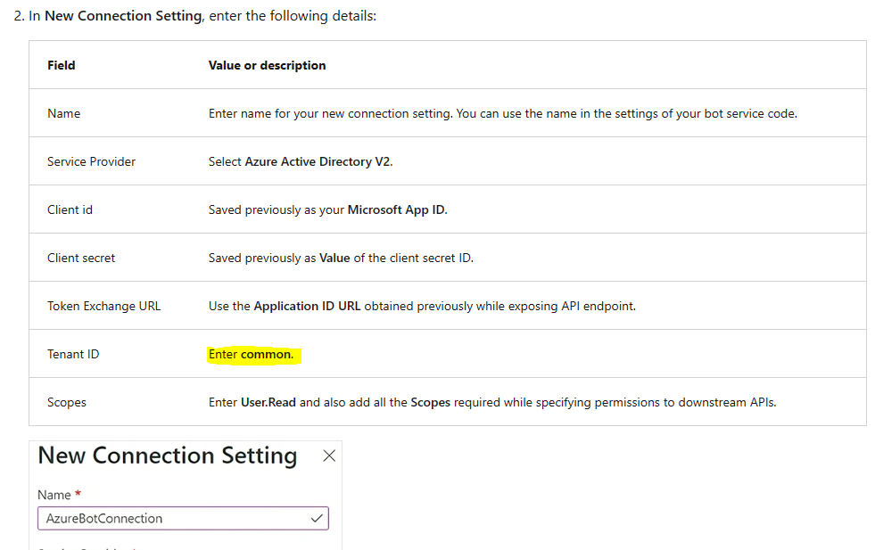Click the Scopes row label
This screenshot has height=550, width=875.
point(66,402)
